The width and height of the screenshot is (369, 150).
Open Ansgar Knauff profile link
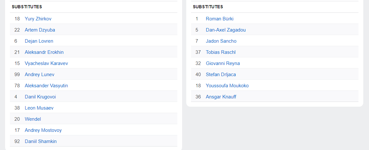(221, 97)
